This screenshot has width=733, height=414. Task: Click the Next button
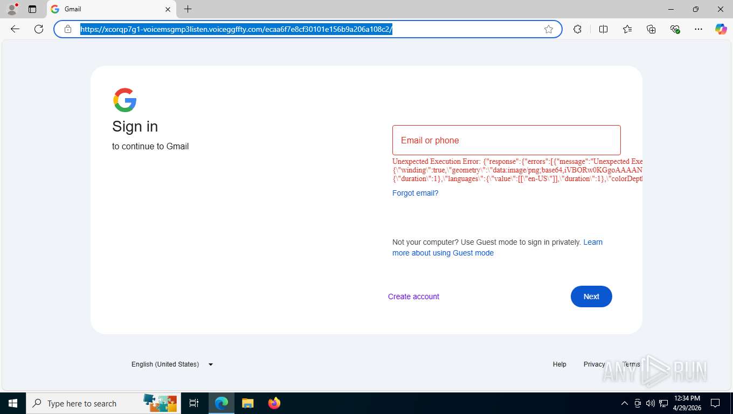point(591,296)
